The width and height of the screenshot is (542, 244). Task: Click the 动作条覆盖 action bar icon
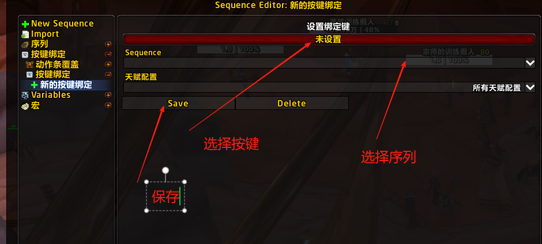point(29,64)
